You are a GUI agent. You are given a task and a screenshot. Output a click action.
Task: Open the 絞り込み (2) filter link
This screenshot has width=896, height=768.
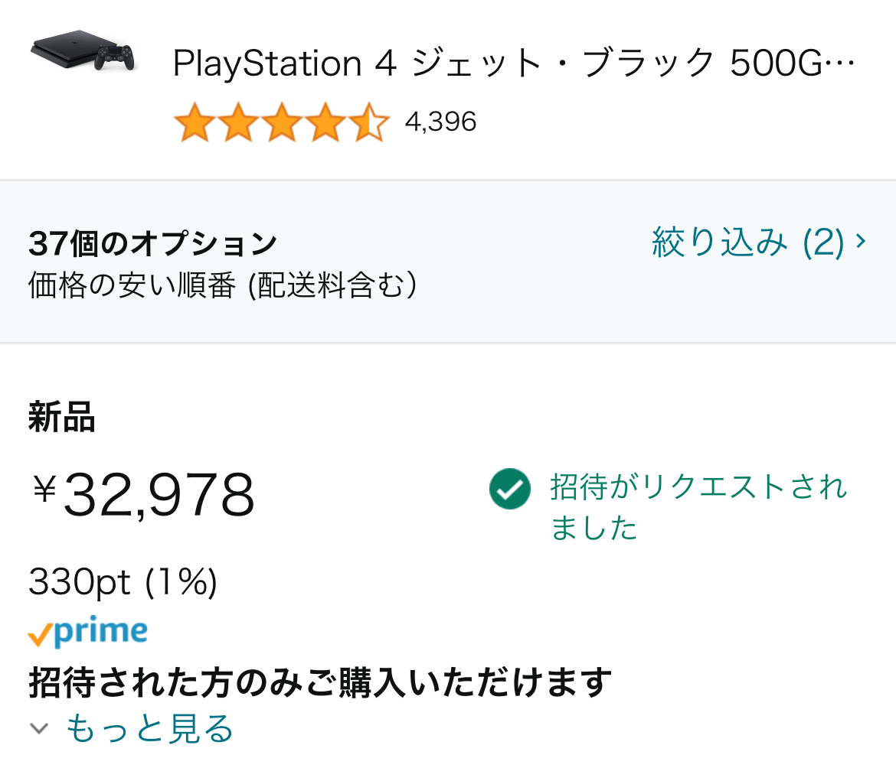pyautogui.click(x=747, y=242)
